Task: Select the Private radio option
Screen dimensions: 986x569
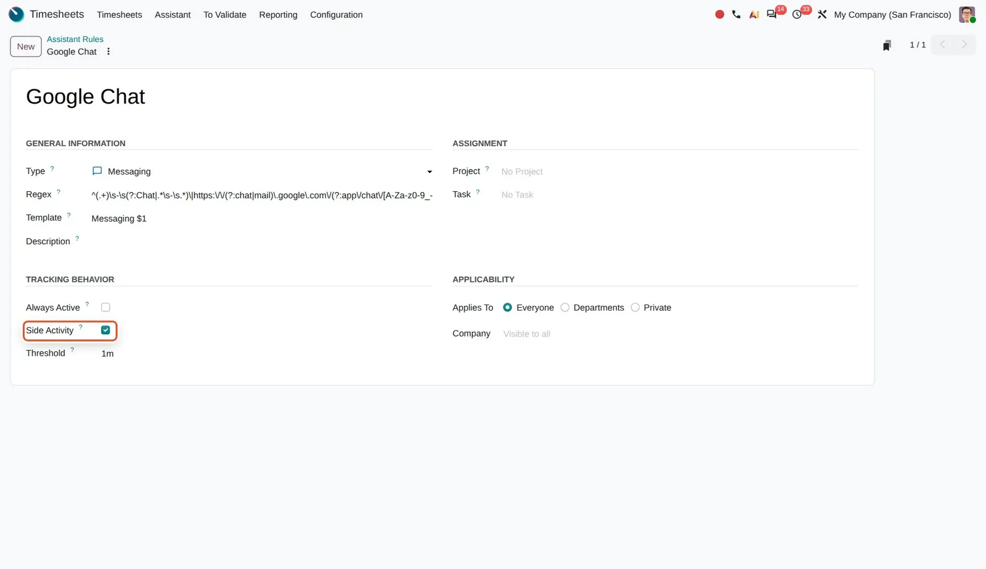Action: [635, 307]
